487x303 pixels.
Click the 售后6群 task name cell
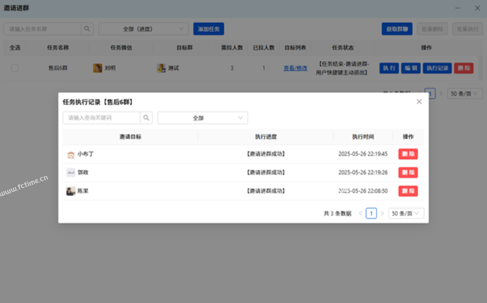[58, 68]
